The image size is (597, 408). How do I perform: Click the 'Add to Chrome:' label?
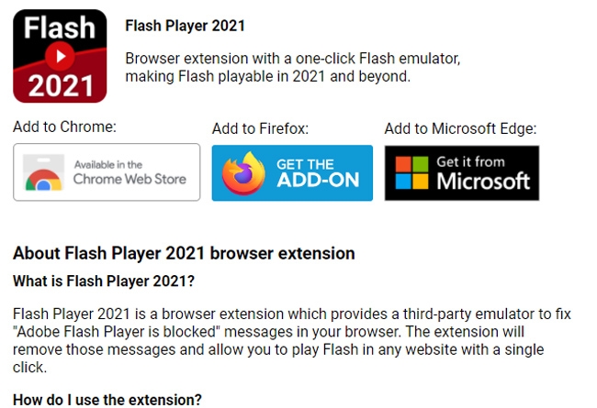coord(64,127)
